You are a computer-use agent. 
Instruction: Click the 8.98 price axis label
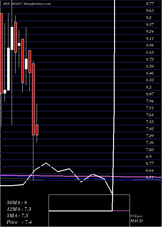pos(150,46)
